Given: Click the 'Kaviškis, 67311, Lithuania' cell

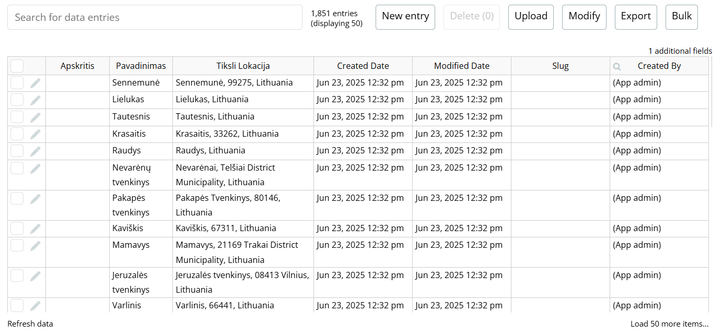Looking at the screenshot, I should 243,229.
